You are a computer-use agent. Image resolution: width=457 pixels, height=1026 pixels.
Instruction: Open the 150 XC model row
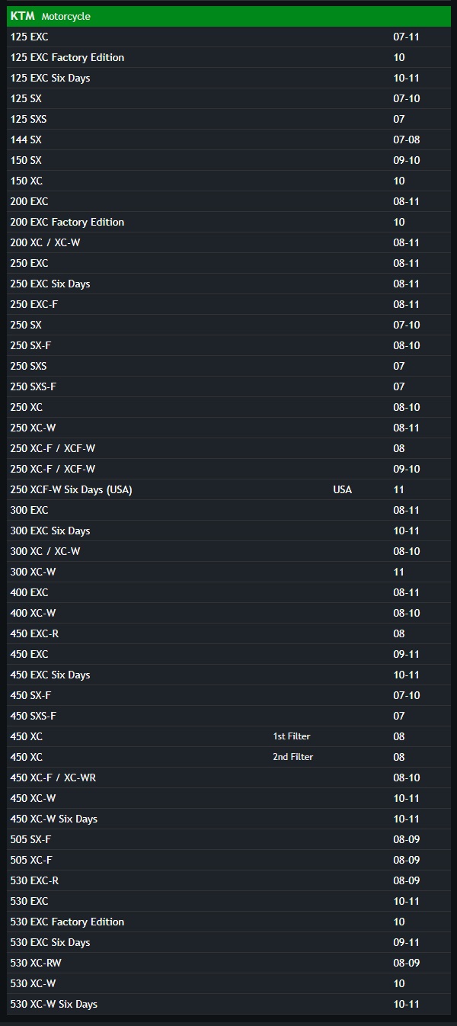click(27, 181)
